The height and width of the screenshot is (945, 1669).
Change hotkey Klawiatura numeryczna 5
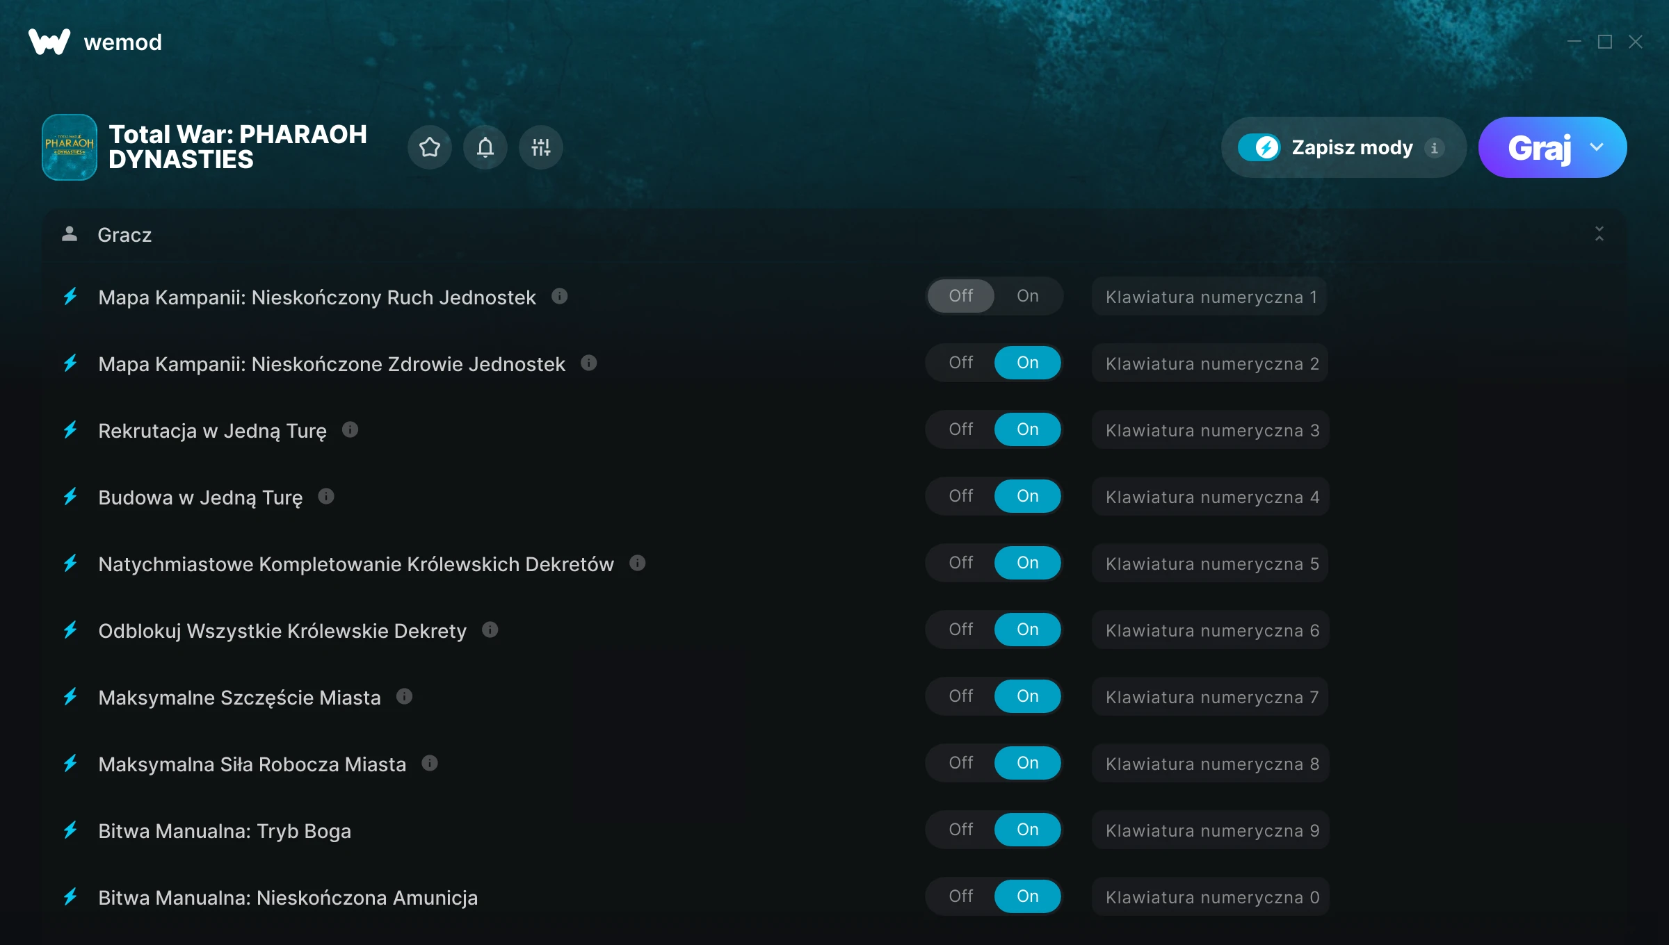(x=1211, y=564)
